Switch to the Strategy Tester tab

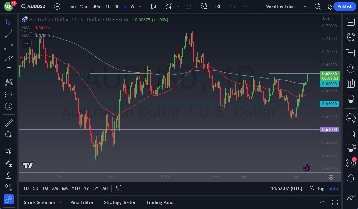[120, 202]
